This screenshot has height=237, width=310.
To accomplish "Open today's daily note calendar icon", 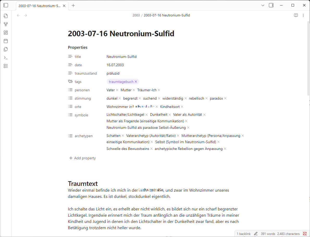I will [6, 41].
